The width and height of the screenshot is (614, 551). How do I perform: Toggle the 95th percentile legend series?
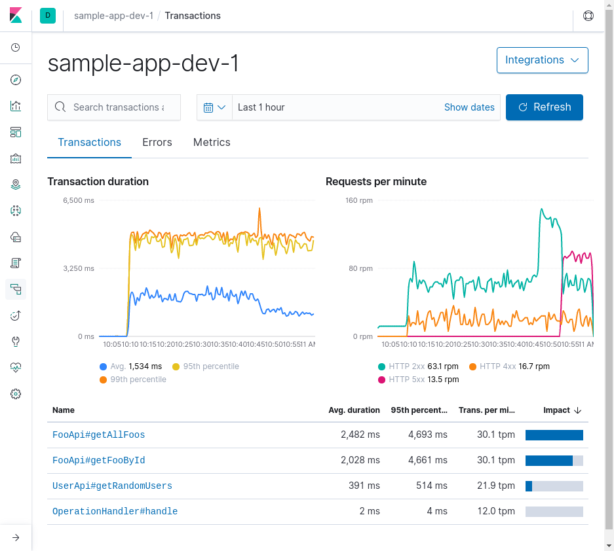[206, 366]
